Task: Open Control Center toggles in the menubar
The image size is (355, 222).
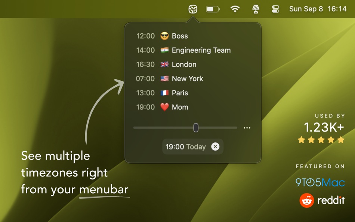Action: pos(275,9)
